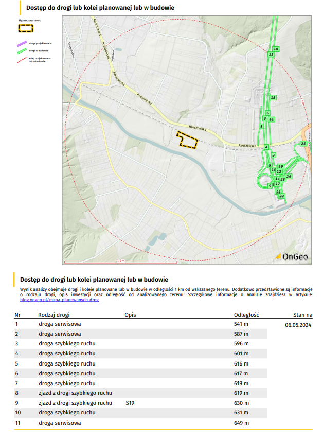Image resolution: width=323 pixels, height=434 pixels.
Task: Click the 'Odległość' column header
Action: (x=246, y=314)
